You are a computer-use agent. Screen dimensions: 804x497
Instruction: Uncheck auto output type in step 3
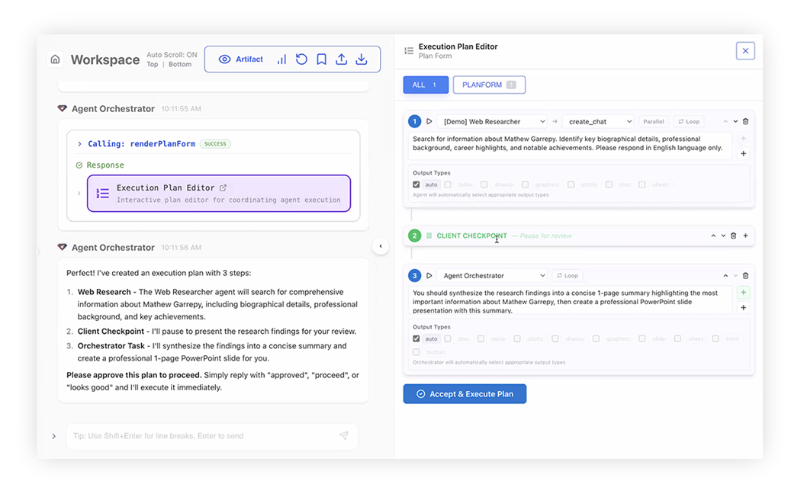pyautogui.click(x=416, y=338)
